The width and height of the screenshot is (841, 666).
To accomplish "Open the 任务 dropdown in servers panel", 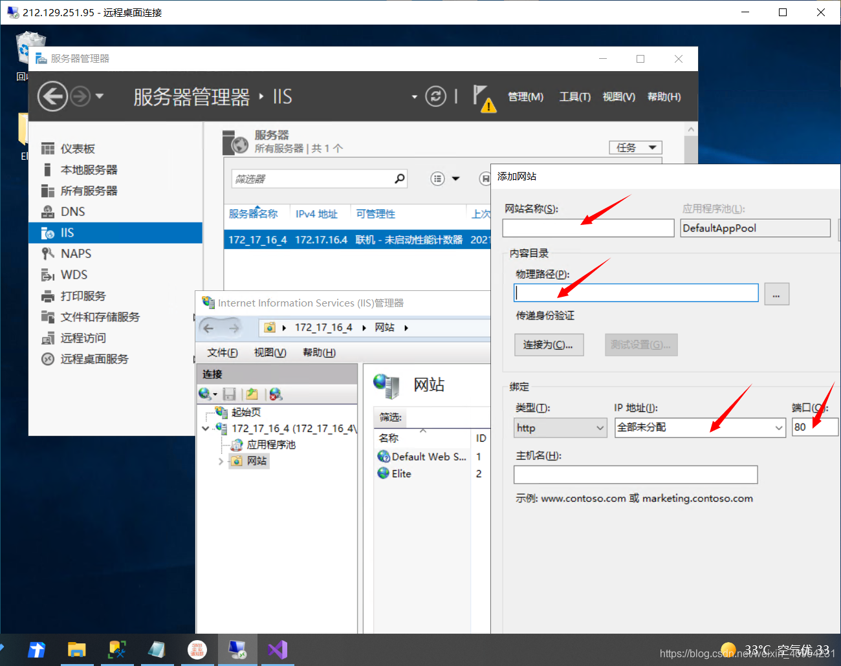I will [635, 147].
